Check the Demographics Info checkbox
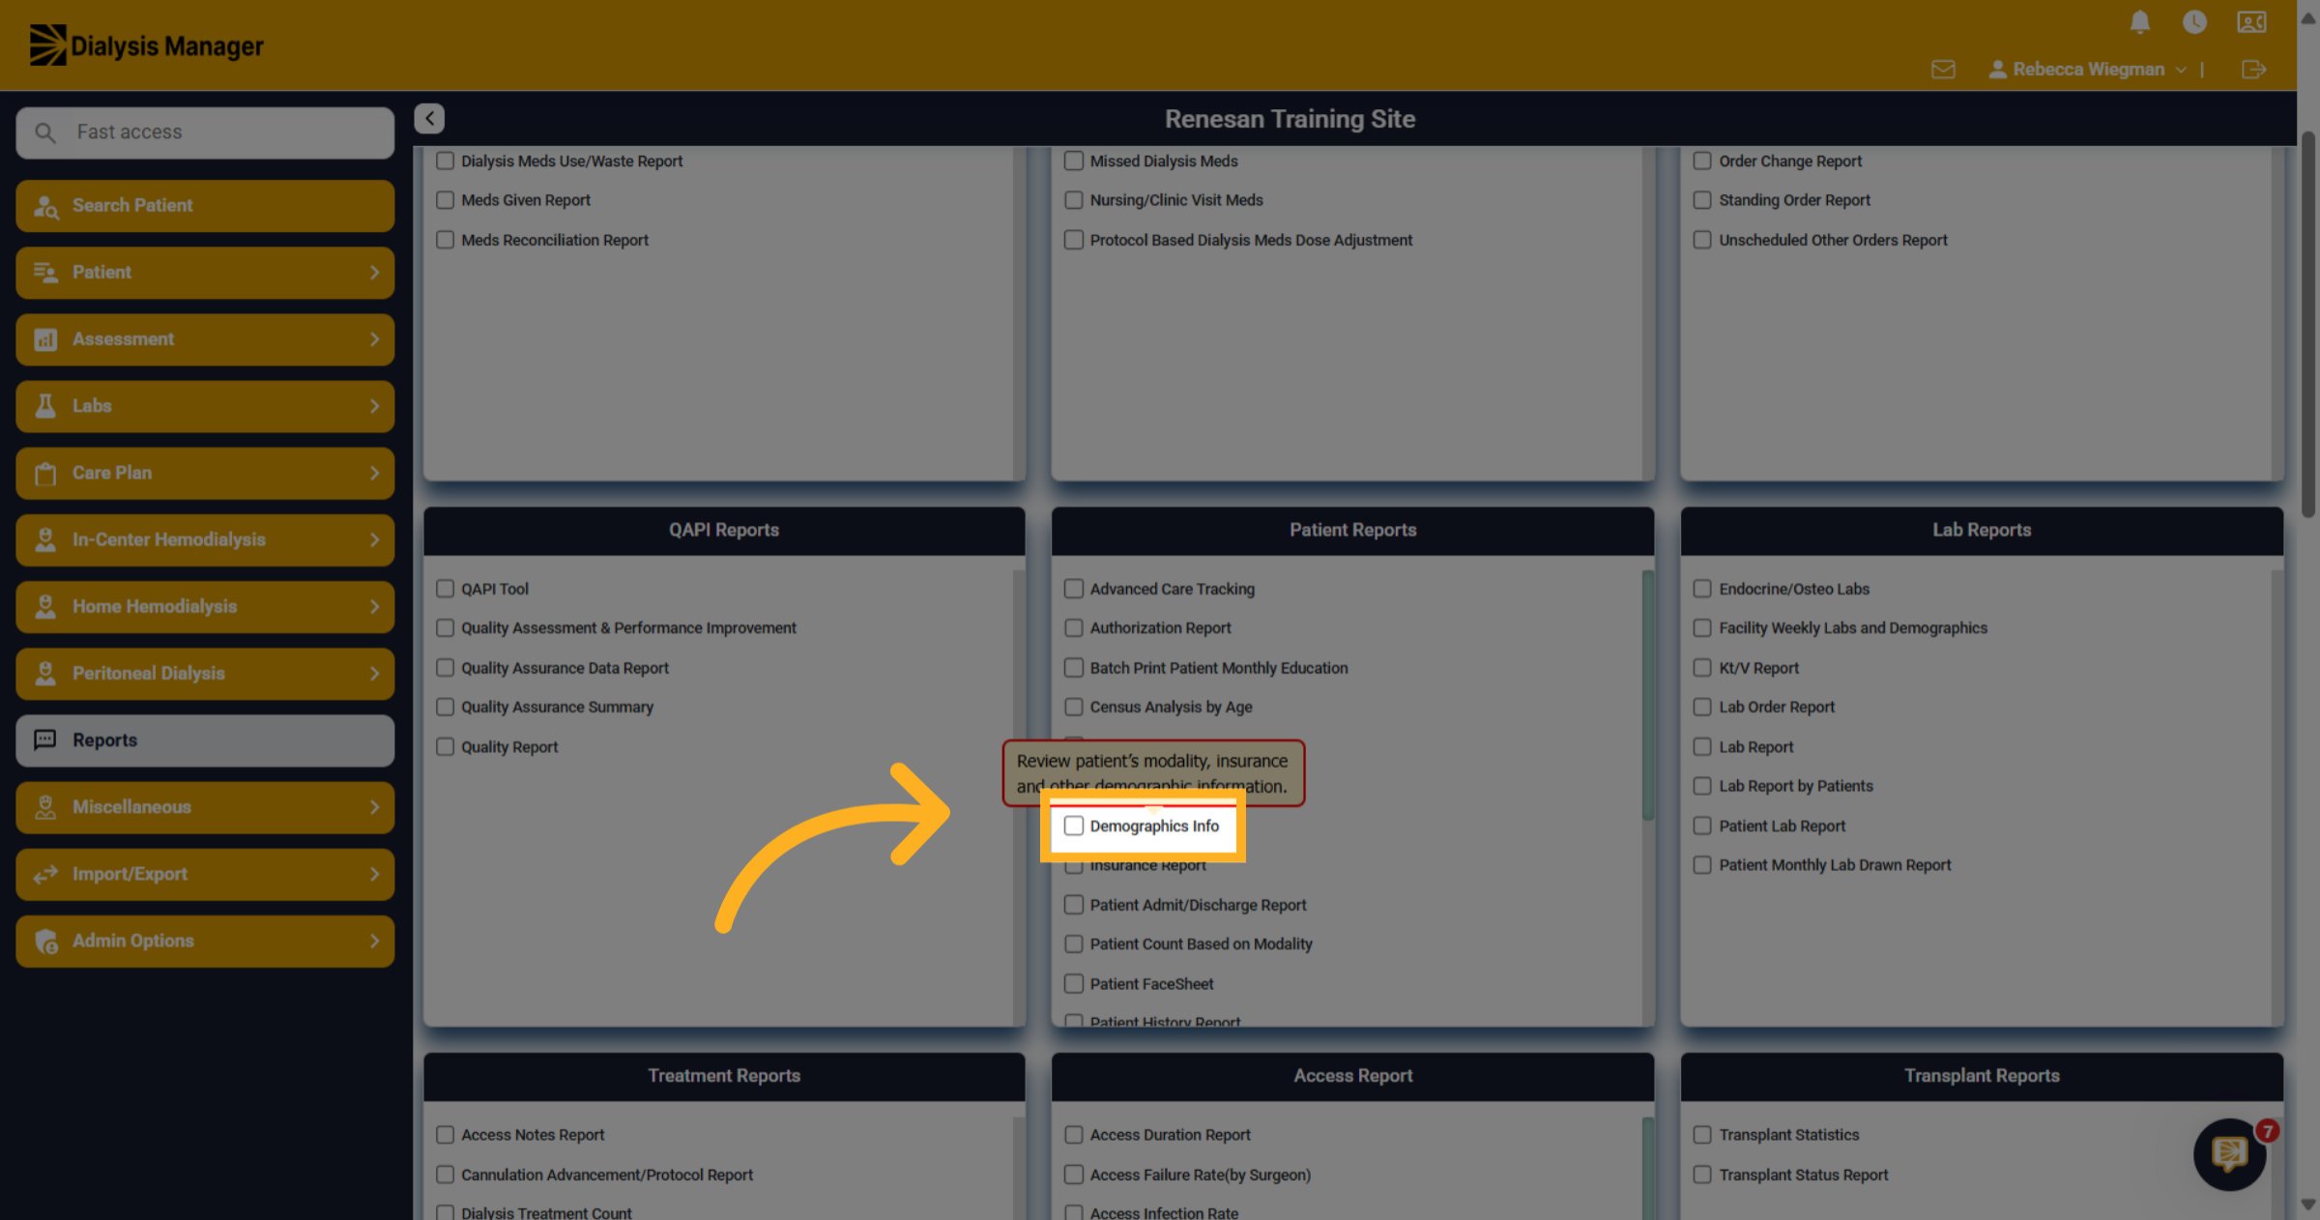This screenshot has width=2320, height=1220. 1073,826
